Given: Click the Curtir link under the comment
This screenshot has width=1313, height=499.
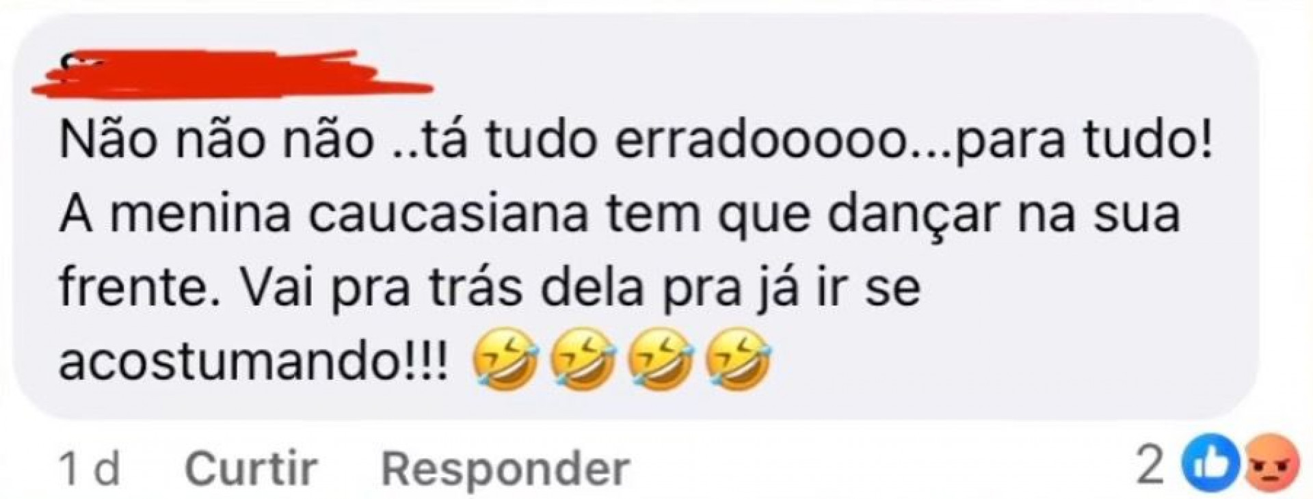Looking at the screenshot, I should tap(251, 469).
